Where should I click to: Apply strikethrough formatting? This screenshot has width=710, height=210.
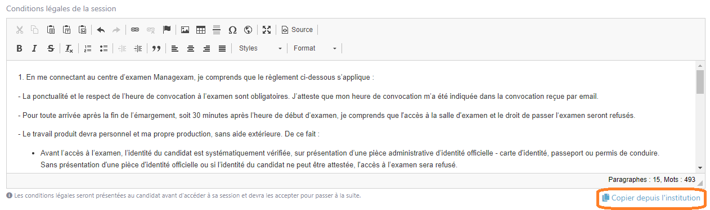tap(51, 48)
